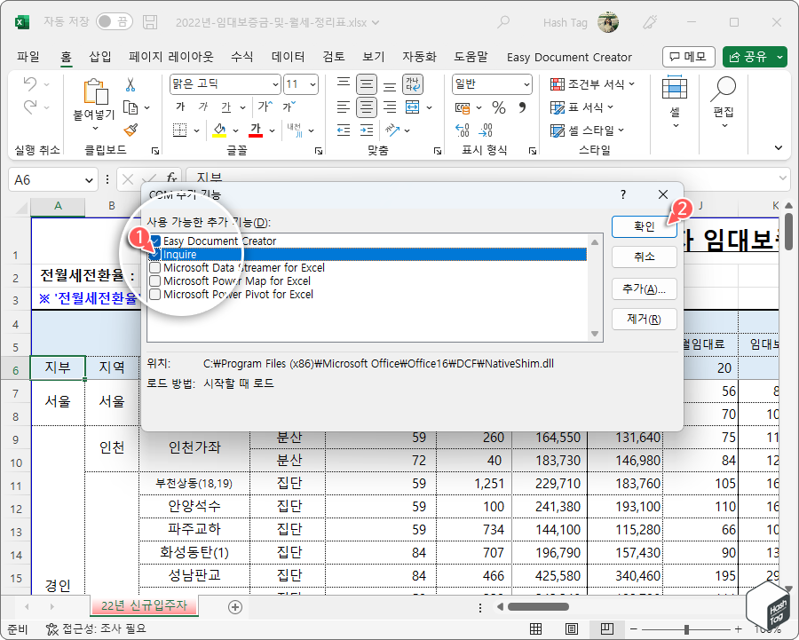
Task: Align text to the middle vertically
Action: 367,84
